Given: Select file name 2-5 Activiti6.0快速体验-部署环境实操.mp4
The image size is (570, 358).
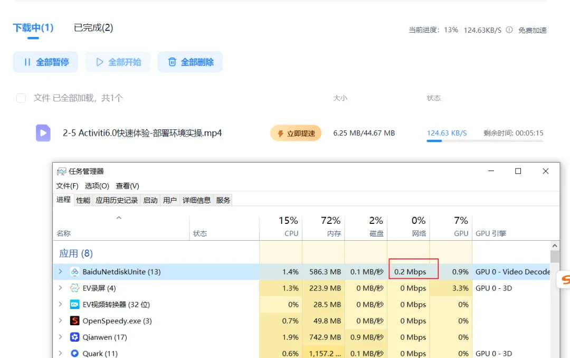Looking at the screenshot, I should (142, 133).
